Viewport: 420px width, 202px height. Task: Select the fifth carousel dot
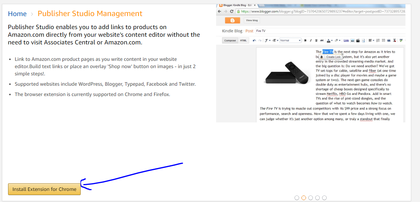[x=324, y=198]
